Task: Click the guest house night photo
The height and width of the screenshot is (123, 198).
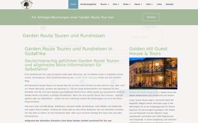Action: (x=153, y=73)
